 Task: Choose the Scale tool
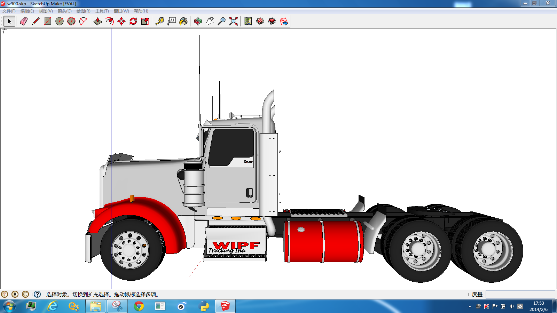tap(145, 21)
